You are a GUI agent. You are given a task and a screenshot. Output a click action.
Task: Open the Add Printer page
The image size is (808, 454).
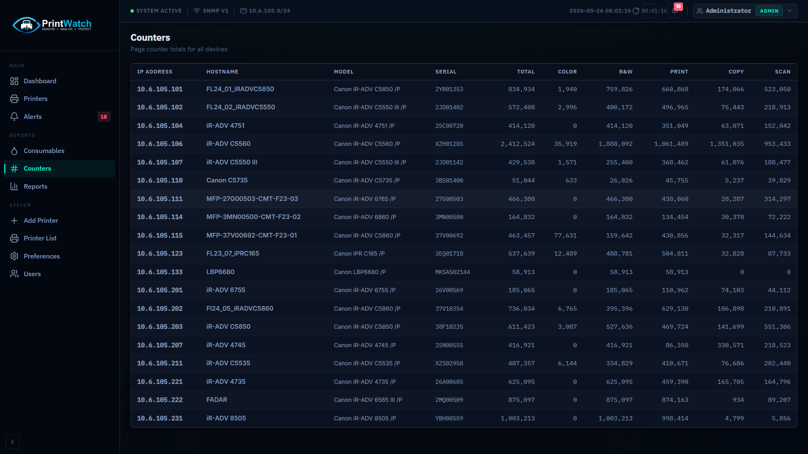[59, 221]
